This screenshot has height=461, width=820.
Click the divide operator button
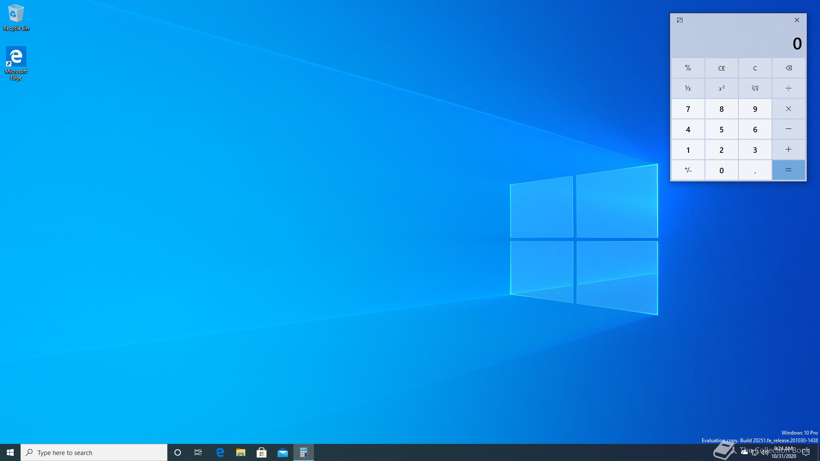tap(788, 88)
